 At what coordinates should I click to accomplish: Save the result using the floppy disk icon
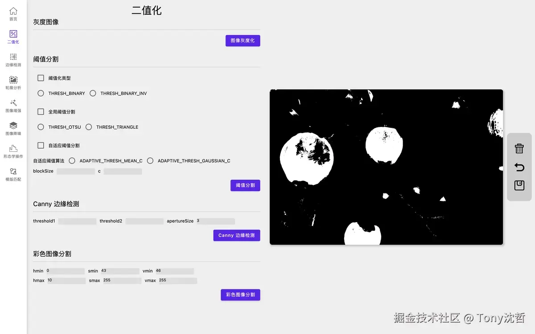tap(519, 185)
